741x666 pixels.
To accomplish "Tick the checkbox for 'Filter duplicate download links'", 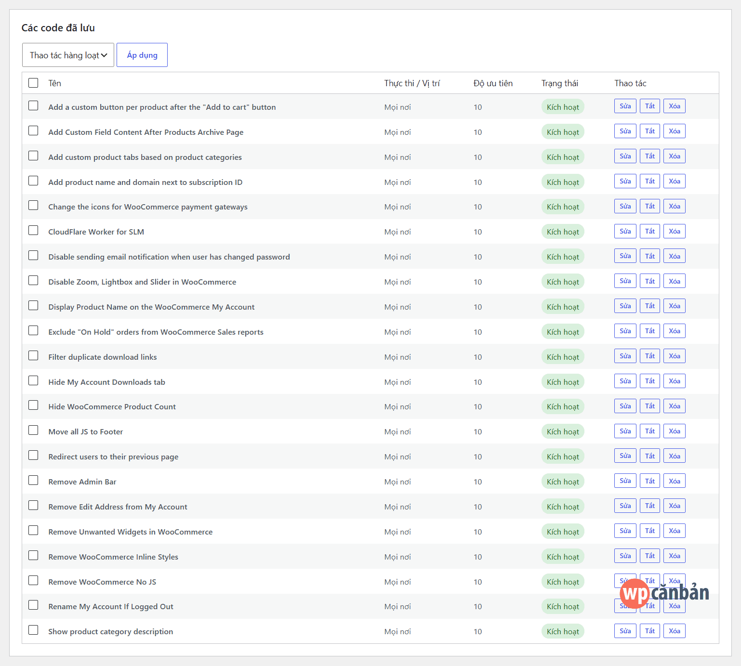I will 33,355.
